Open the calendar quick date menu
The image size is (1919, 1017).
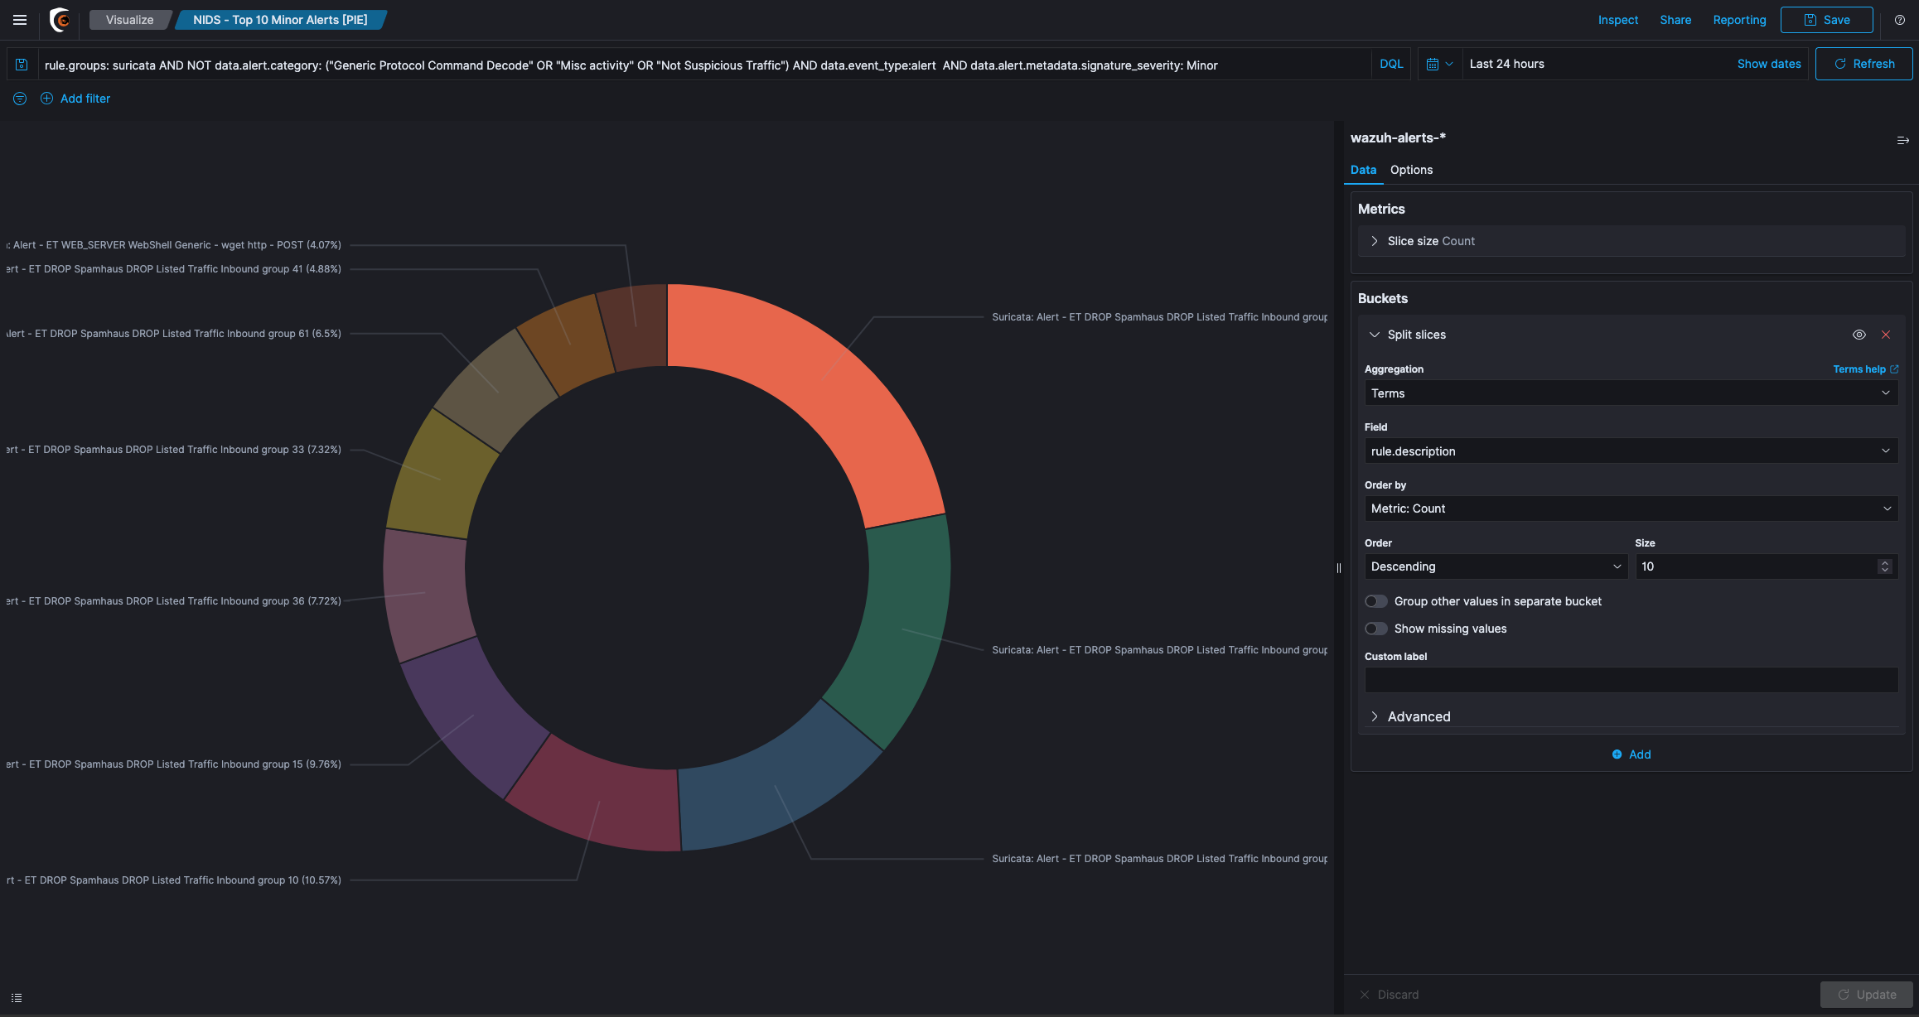click(1439, 65)
